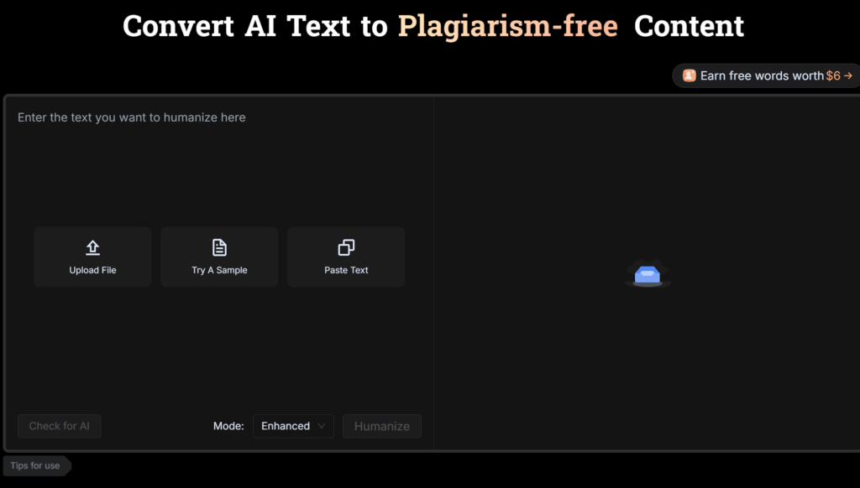Expand the chevron next to Enhanced
The width and height of the screenshot is (860, 488).
tap(322, 426)
